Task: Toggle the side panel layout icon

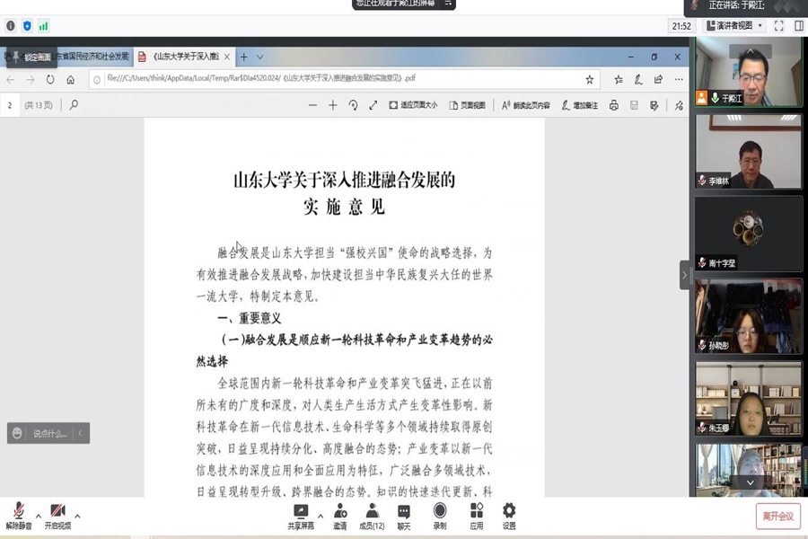Action: click(796, 26)
